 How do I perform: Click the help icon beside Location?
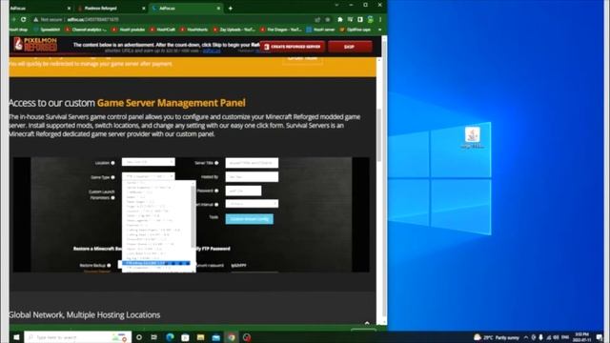[112, 163]
